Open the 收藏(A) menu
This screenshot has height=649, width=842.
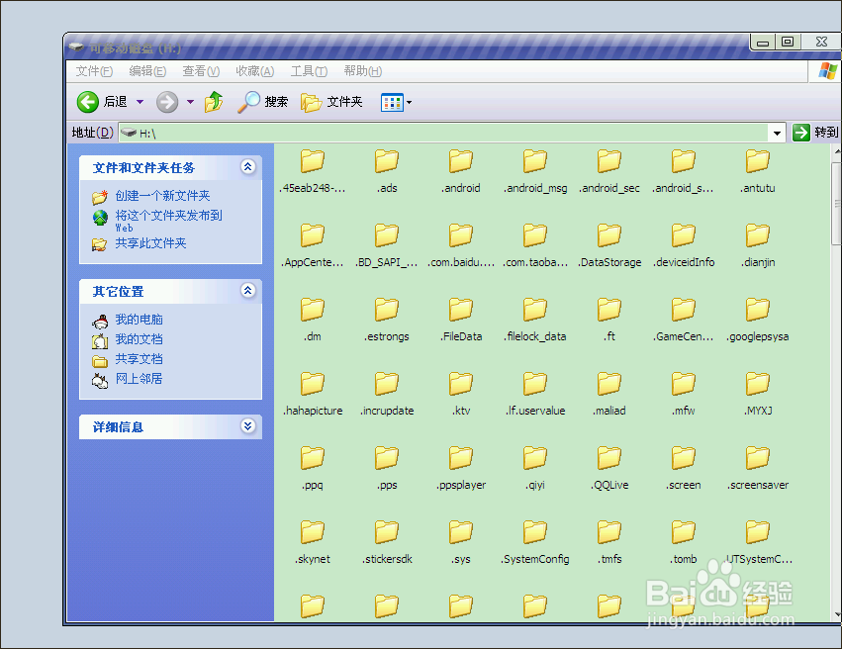254,71
